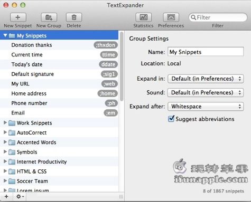The width and height of the screenshot is (251, 202).
Task: Click the Accented Words folder icon
Action: 12,142
